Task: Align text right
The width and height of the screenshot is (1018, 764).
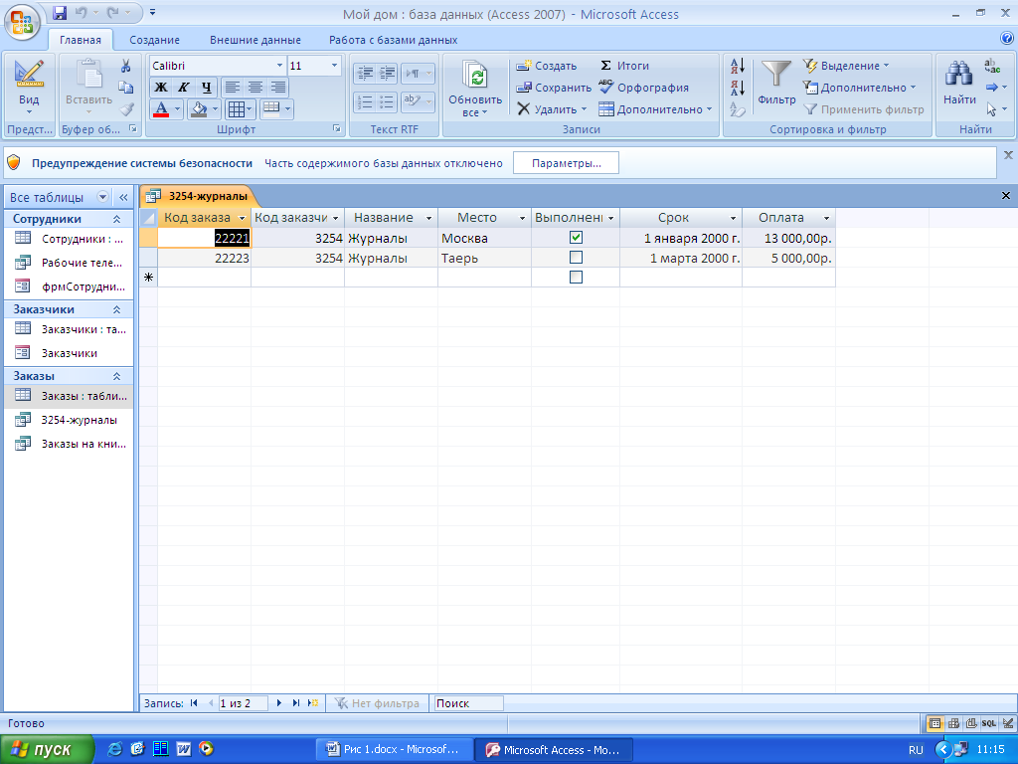Action: (x=278, y=88)
